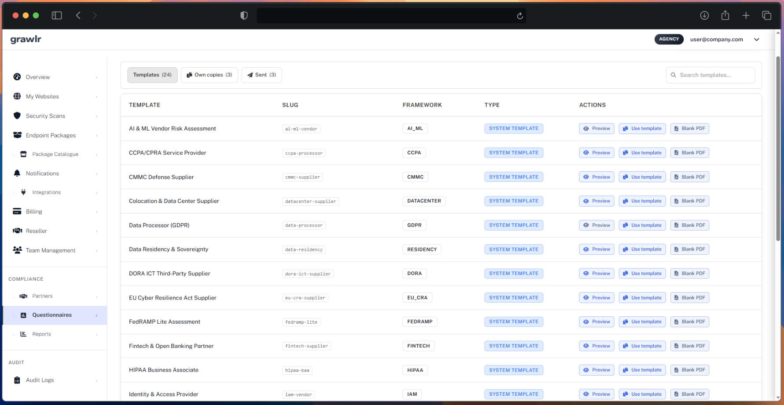Download Blank PDF for CMMC Defense Supplier
784x405 pixels.
point(690,177)
